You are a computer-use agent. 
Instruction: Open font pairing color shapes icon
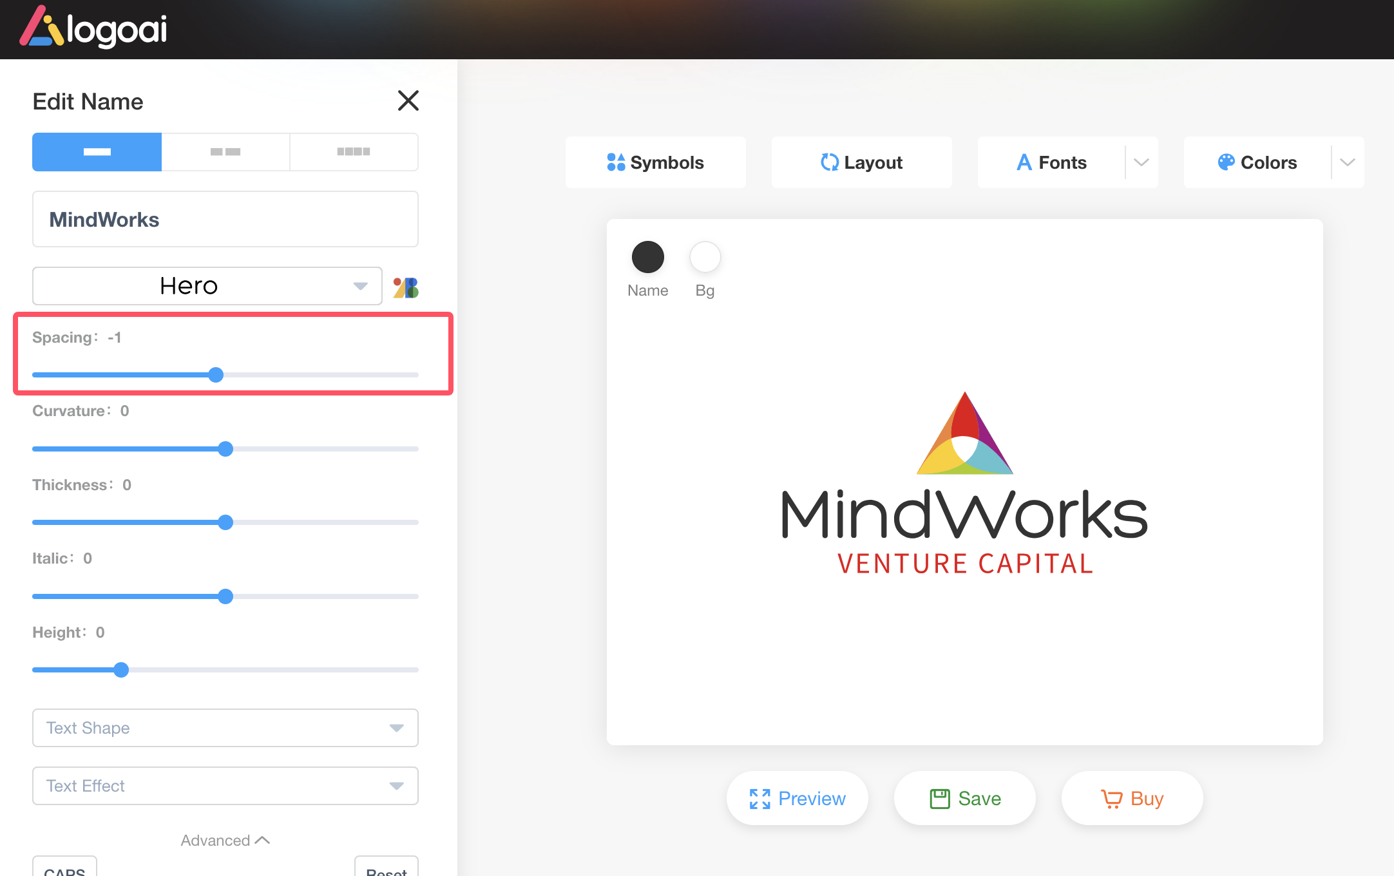(x=406, y=287)
